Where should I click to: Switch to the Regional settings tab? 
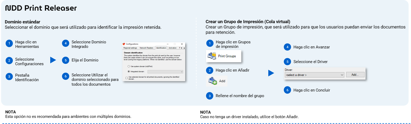(130, 48)
